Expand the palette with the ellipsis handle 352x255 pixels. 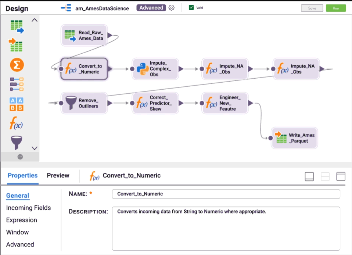click(20, 157)
